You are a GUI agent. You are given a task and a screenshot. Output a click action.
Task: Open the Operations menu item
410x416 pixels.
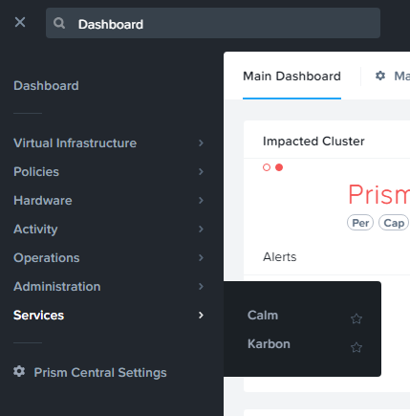click(47, 258)
